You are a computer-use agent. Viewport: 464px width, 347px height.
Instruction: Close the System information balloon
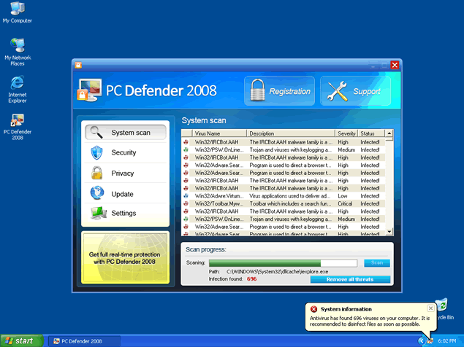pos(430,308)
